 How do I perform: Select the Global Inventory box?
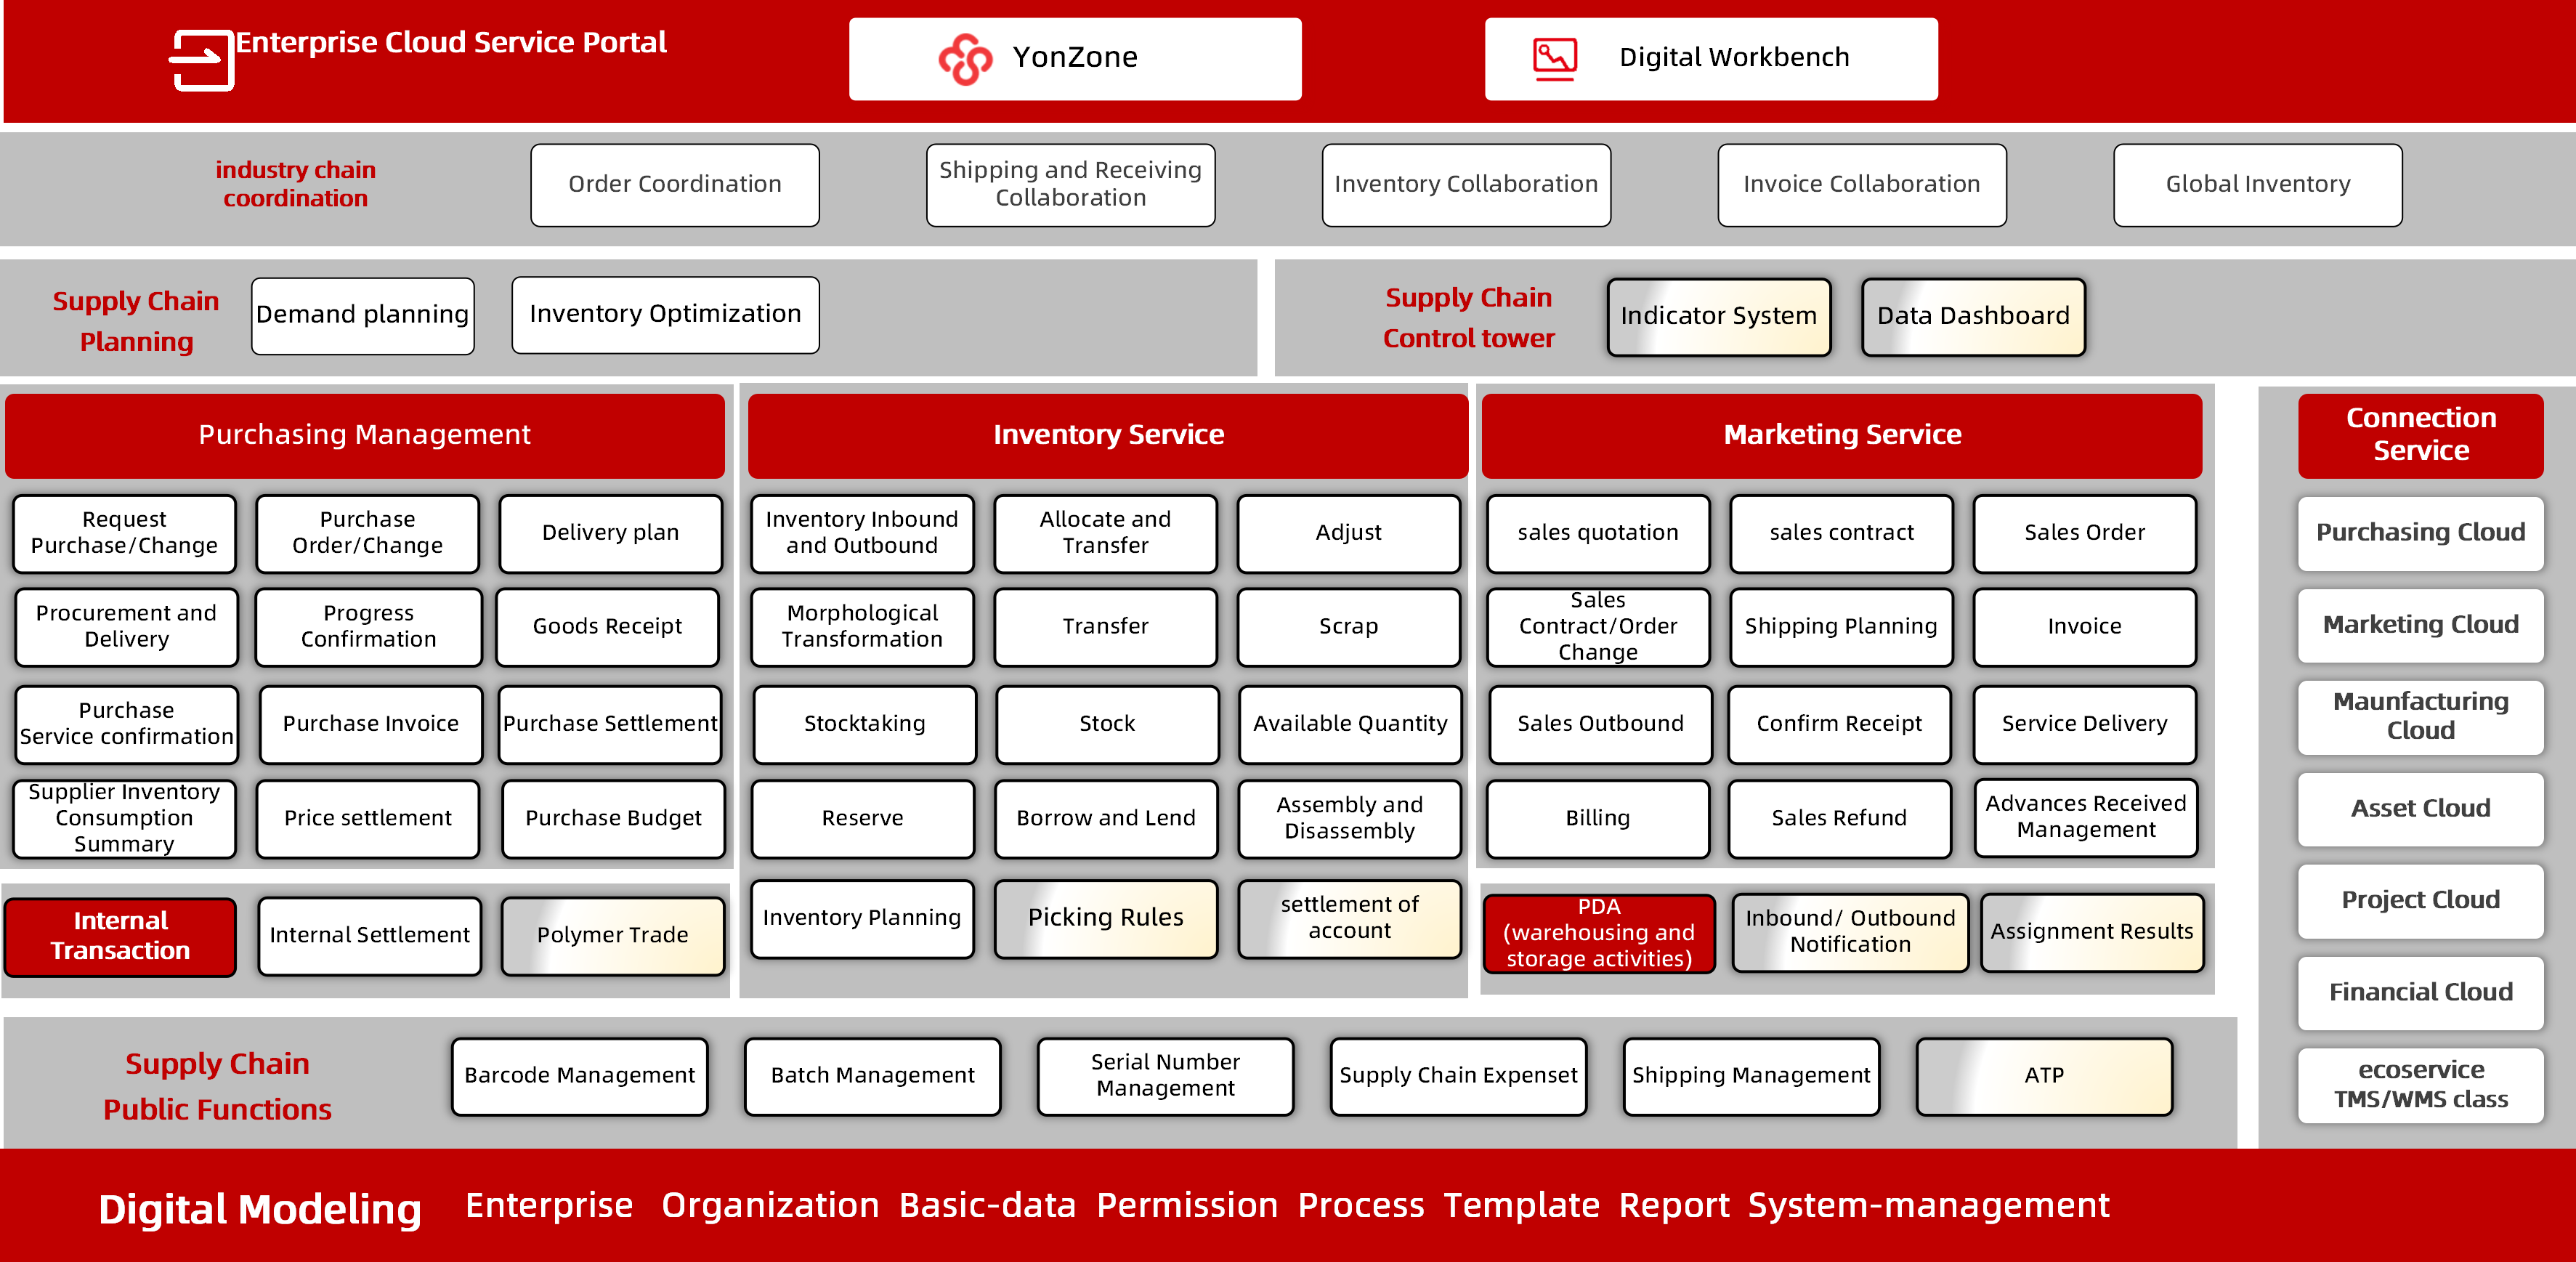(2256, 185)
